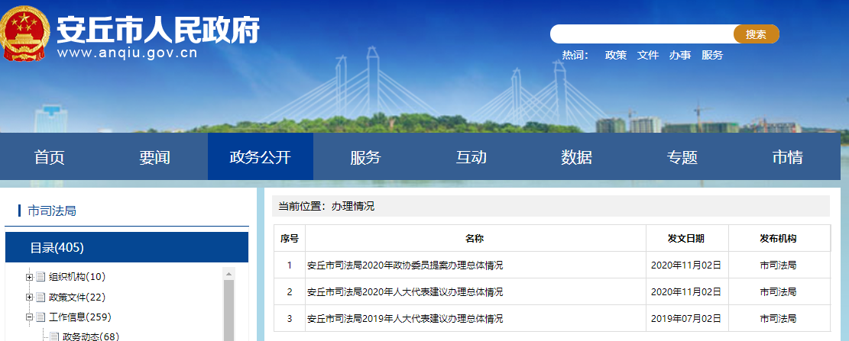Click the document icon beside 组织机构(10)

click(x=41, y=277)
